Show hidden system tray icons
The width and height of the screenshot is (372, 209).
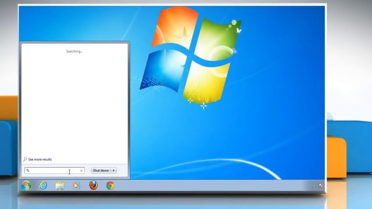click(314, 186)
